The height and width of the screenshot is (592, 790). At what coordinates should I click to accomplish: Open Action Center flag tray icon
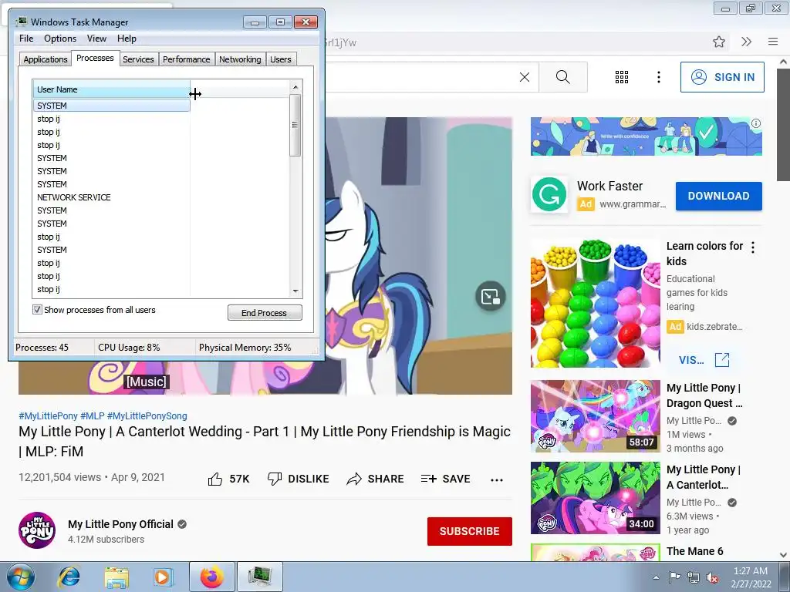(x=674, y=577)
